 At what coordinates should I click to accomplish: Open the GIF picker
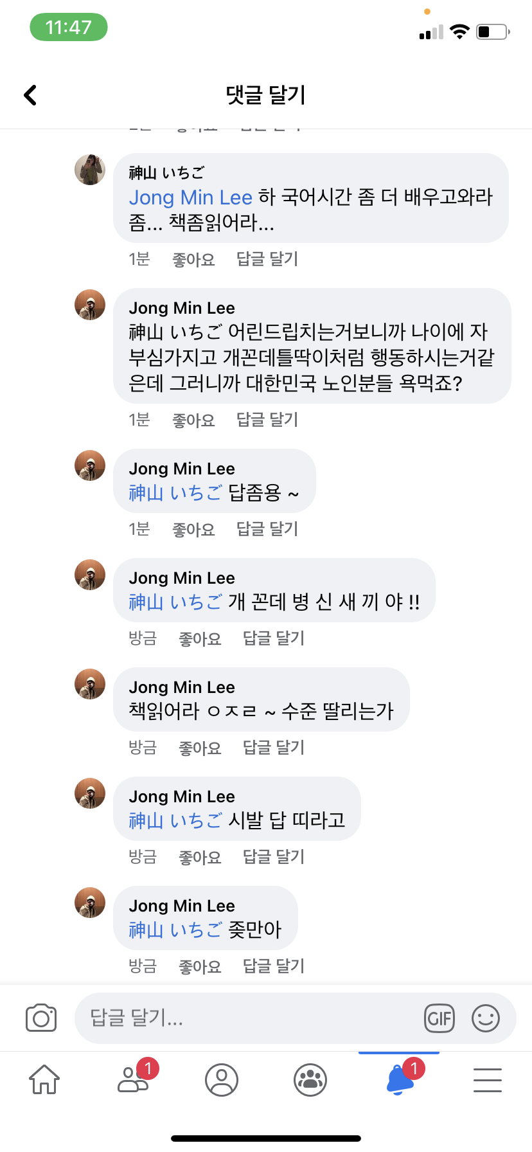pos(439,1018)
